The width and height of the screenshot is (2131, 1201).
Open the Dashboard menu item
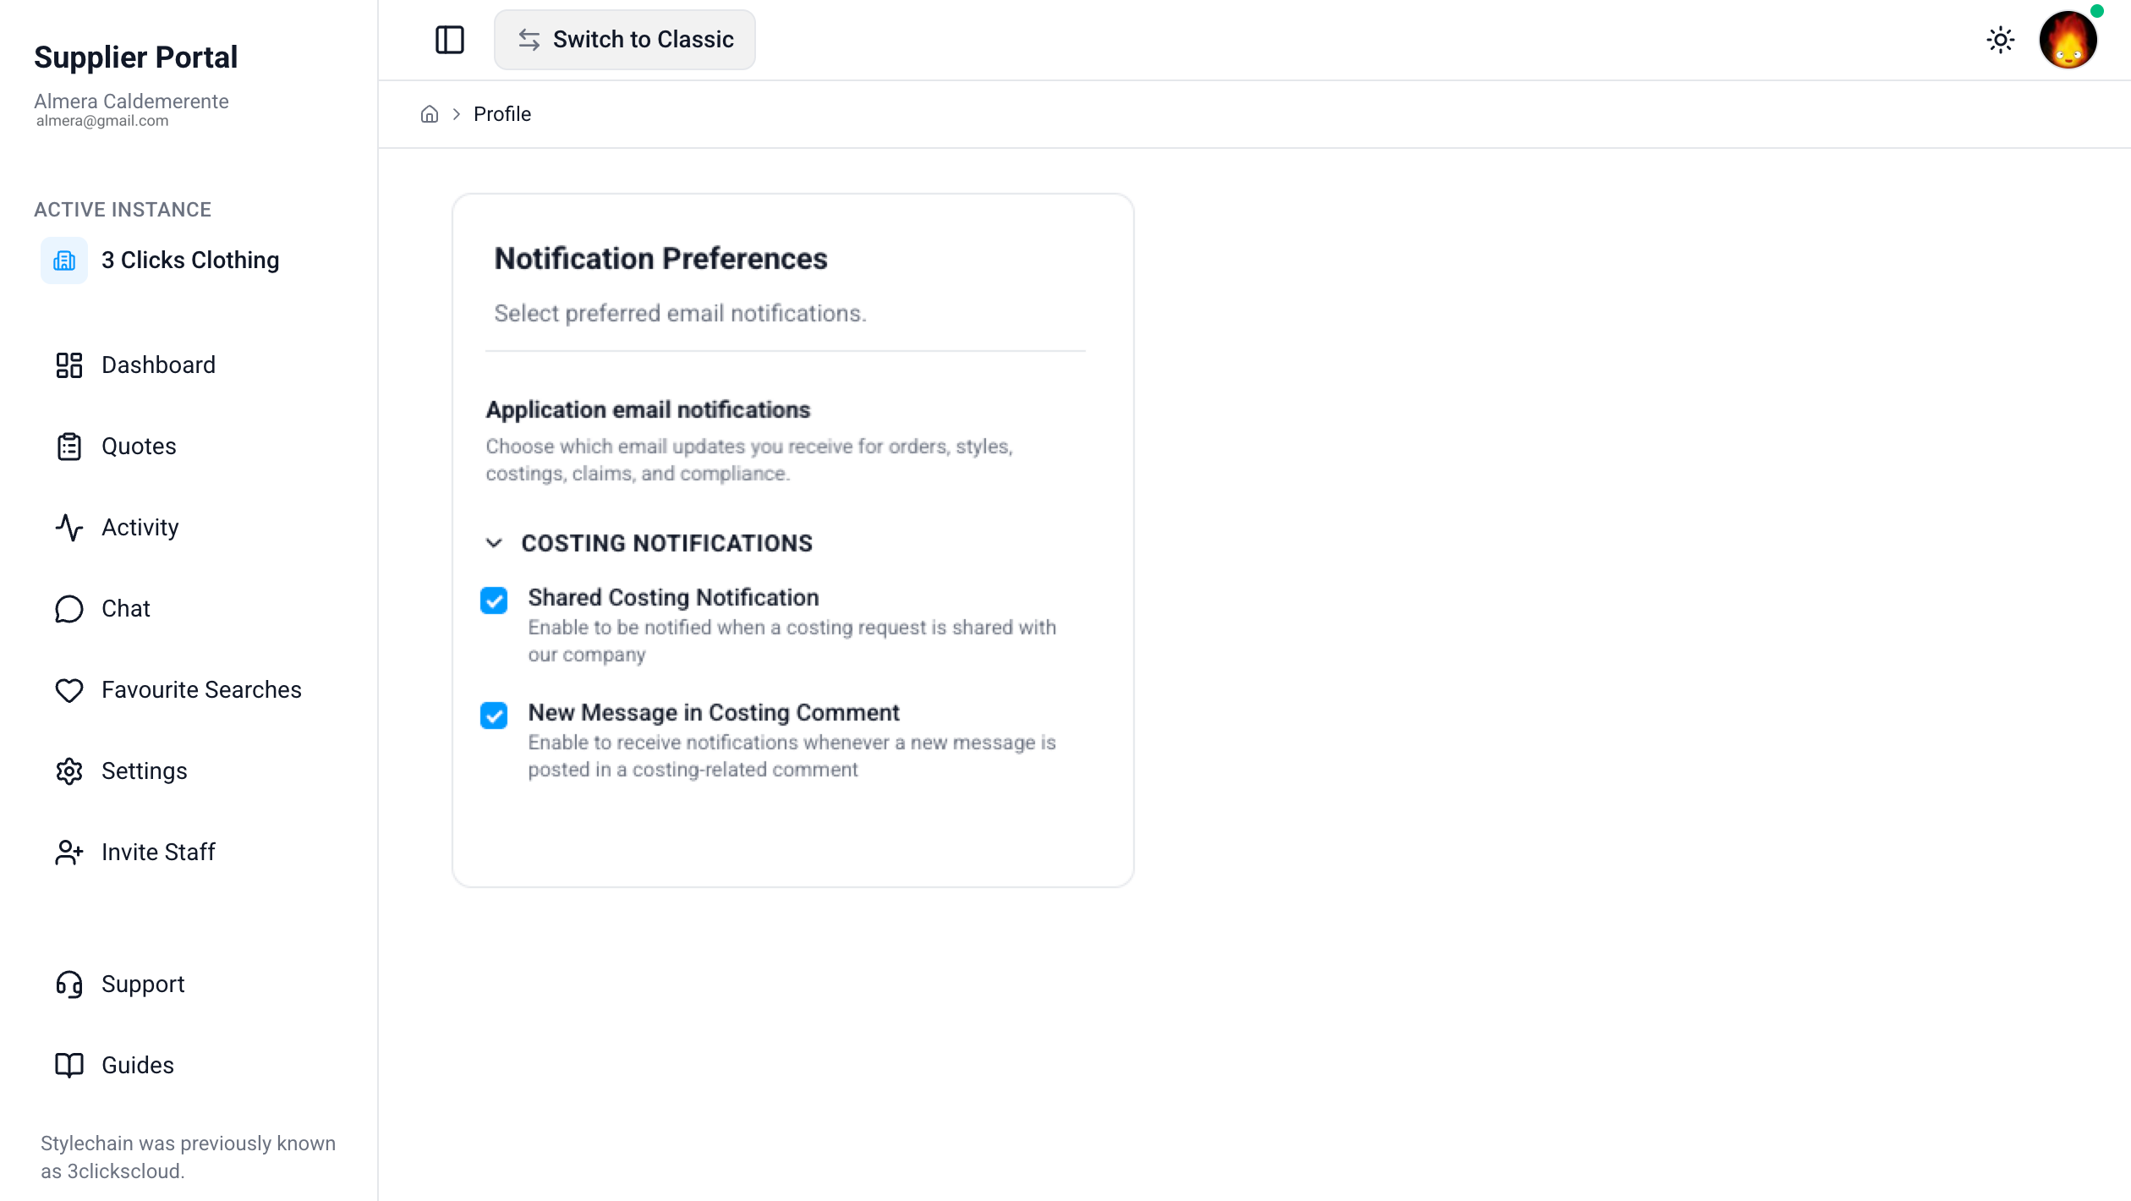158,365
